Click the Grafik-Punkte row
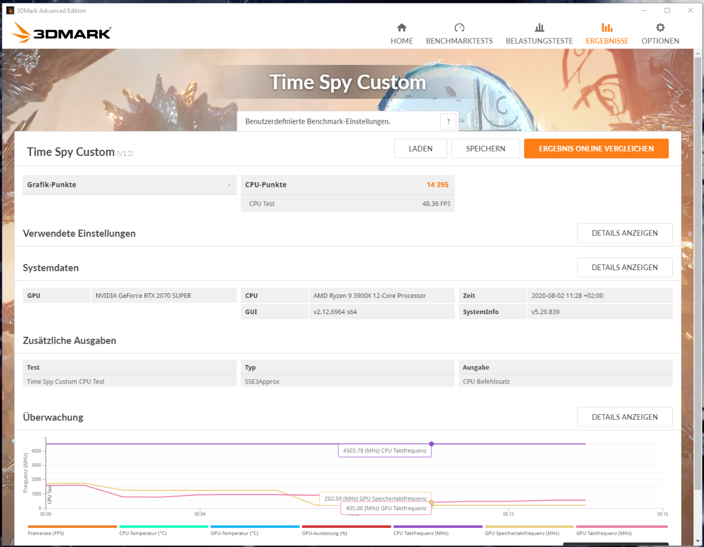704x547 pixels. [x=129, y=185]
